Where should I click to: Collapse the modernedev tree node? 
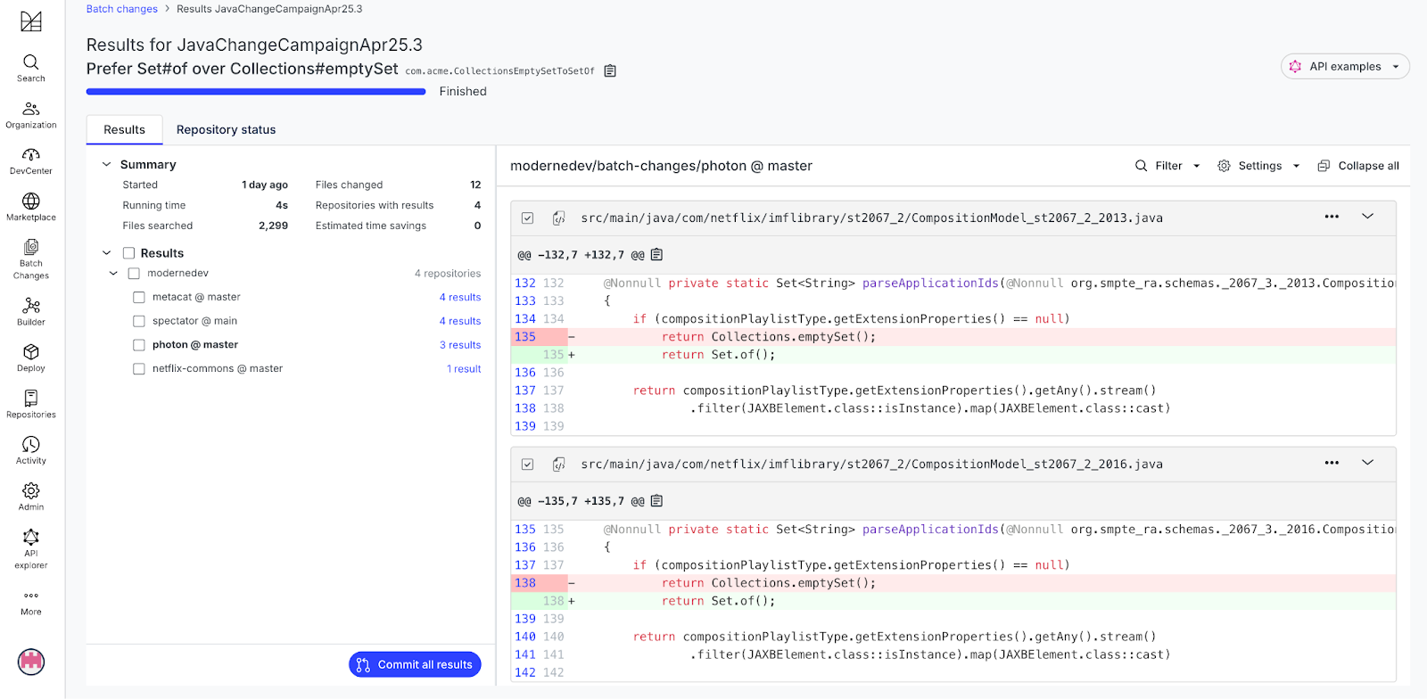point(113,274)
